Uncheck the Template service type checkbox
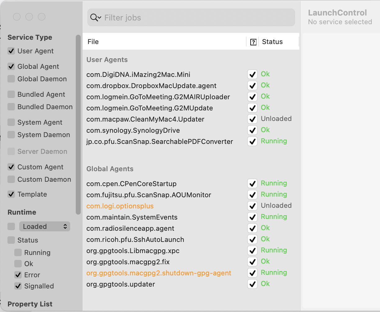 pos(11,194)
